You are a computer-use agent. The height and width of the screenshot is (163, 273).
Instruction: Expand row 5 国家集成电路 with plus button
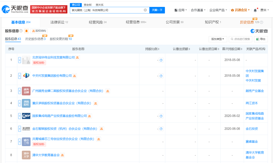tap(19, 116)
